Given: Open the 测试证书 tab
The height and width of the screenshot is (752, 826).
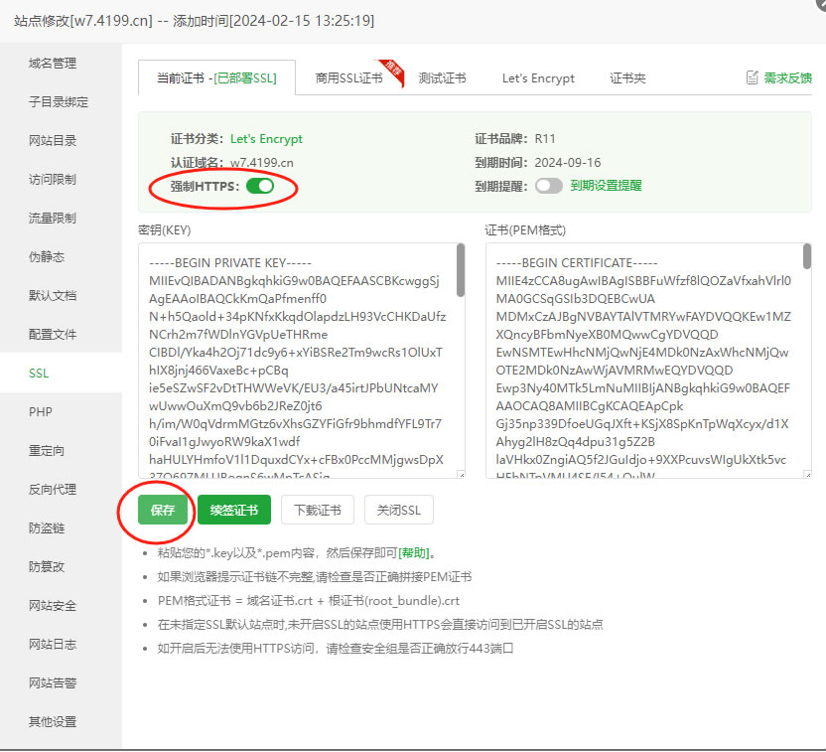Looking at the screenshot, I should coord(442,78).
